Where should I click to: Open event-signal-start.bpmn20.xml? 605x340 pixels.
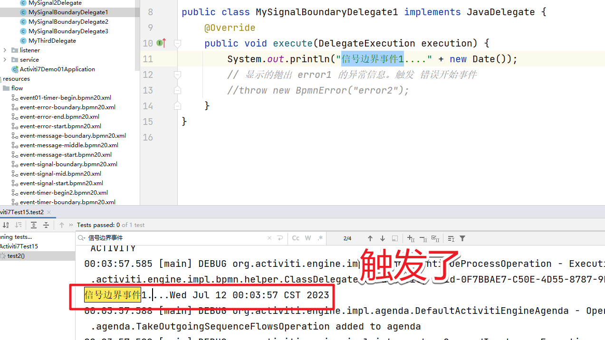pos(61,183)
